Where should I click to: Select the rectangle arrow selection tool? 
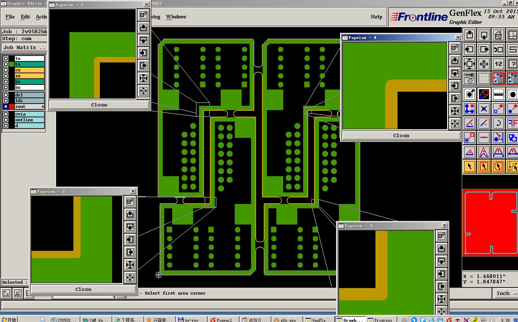484,166
